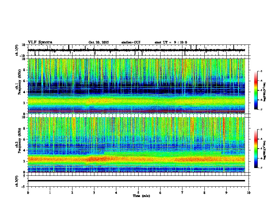Click the '-7' tick on ch.1 colorbar

click(261, 109)
